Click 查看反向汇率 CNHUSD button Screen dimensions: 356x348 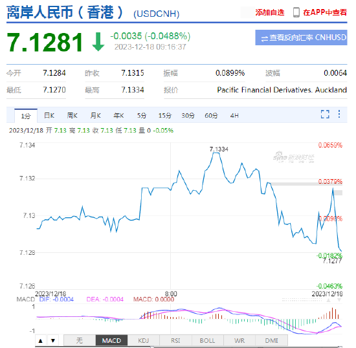coord(301,38)
